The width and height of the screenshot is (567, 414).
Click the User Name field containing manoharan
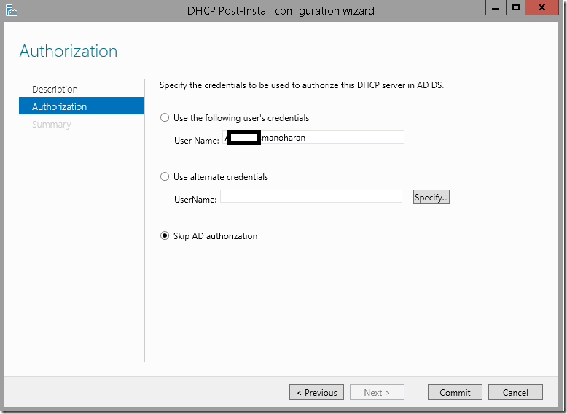click(313, 138)
